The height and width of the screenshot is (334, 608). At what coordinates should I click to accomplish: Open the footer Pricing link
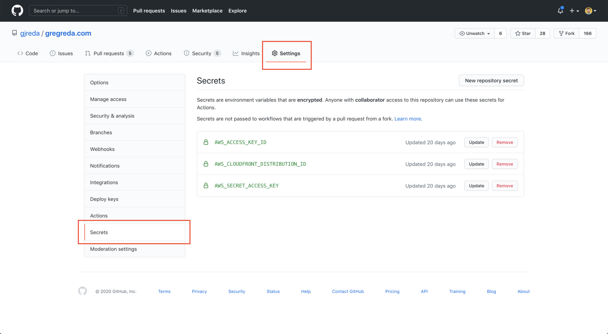[392, 291]
